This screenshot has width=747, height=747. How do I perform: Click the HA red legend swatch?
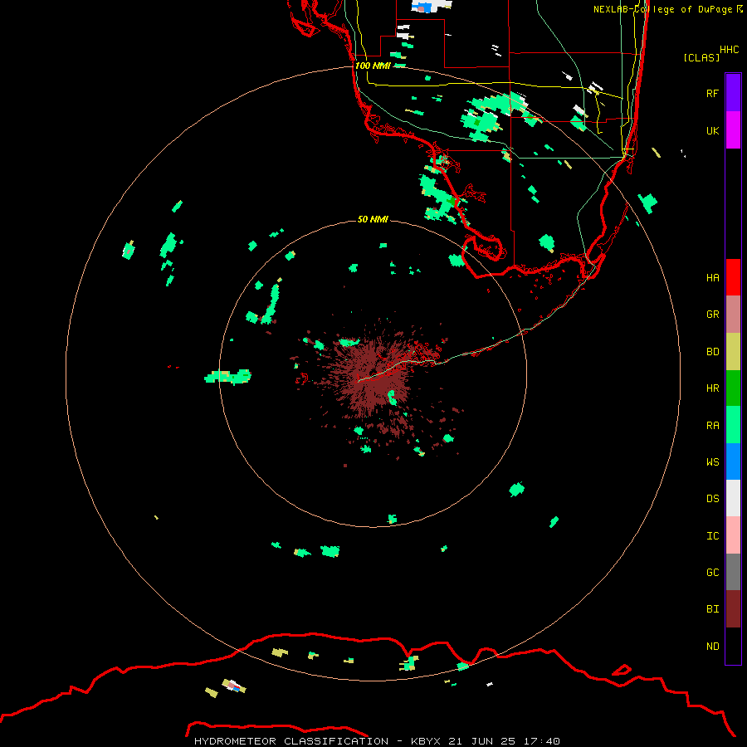tap(733, 277)
